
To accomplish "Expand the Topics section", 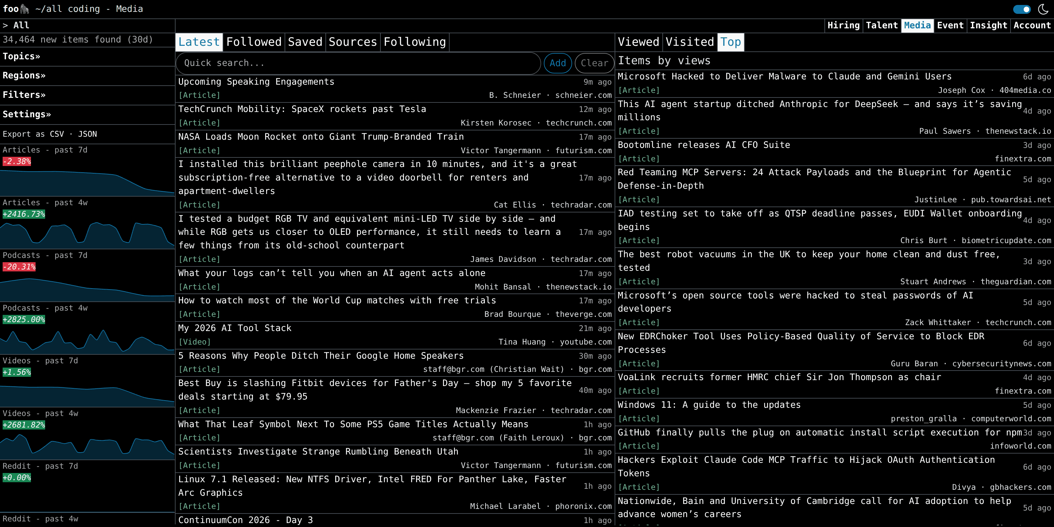I will (21, 56).
